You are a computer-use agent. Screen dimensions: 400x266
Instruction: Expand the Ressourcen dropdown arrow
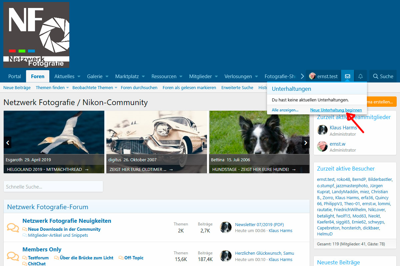181,76
